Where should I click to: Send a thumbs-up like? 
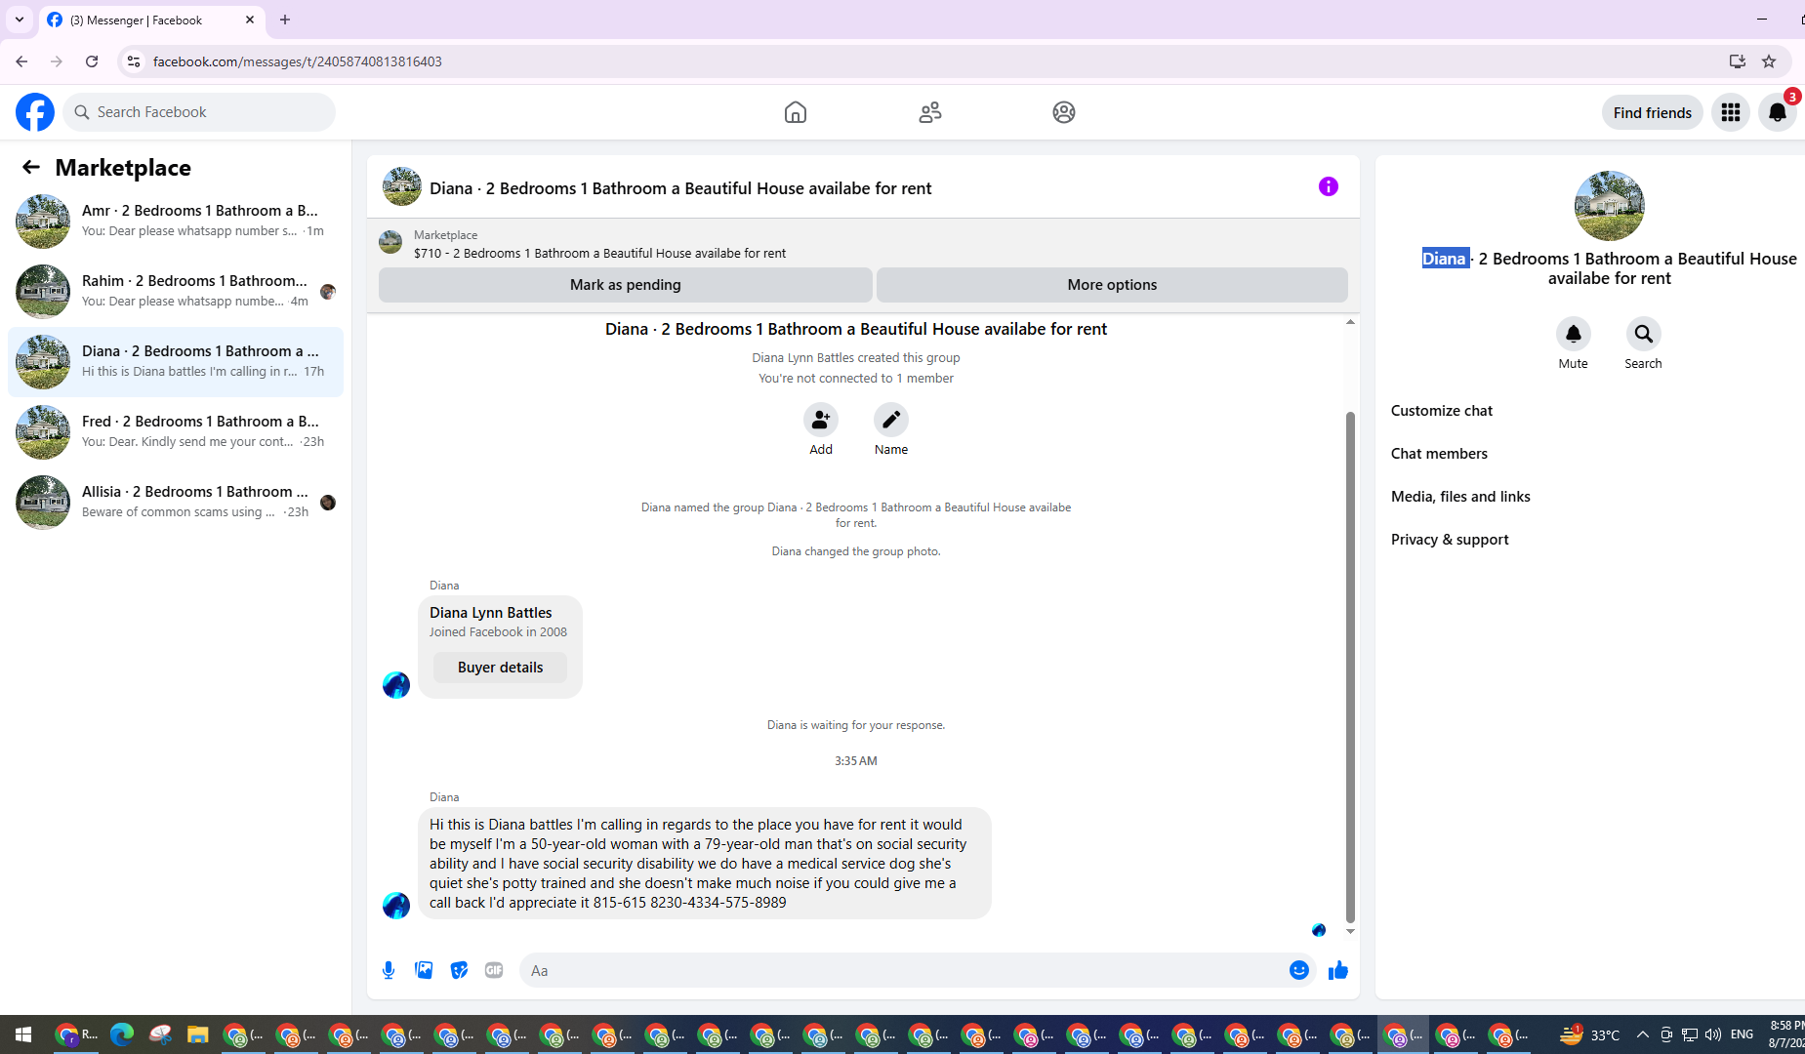click(1338, 970)
